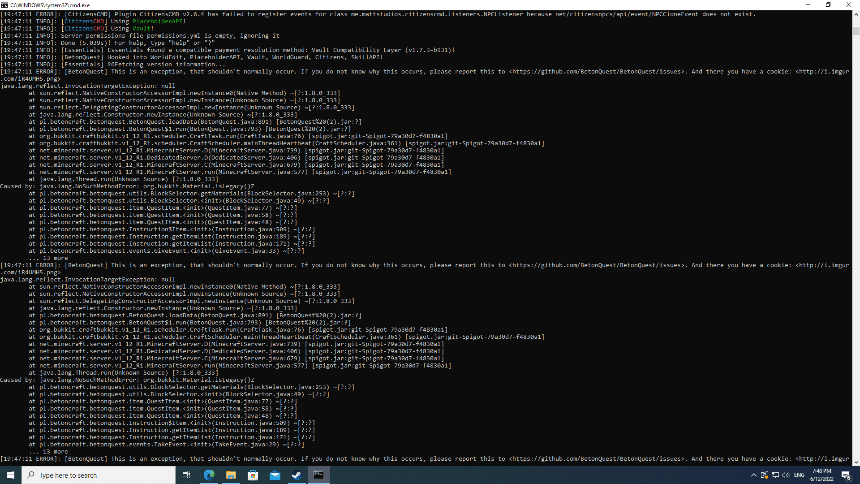Click the 'Fetching version information...' line
Image resolution: width=860 pixels, height=484 pixels.
coord(113,64)
